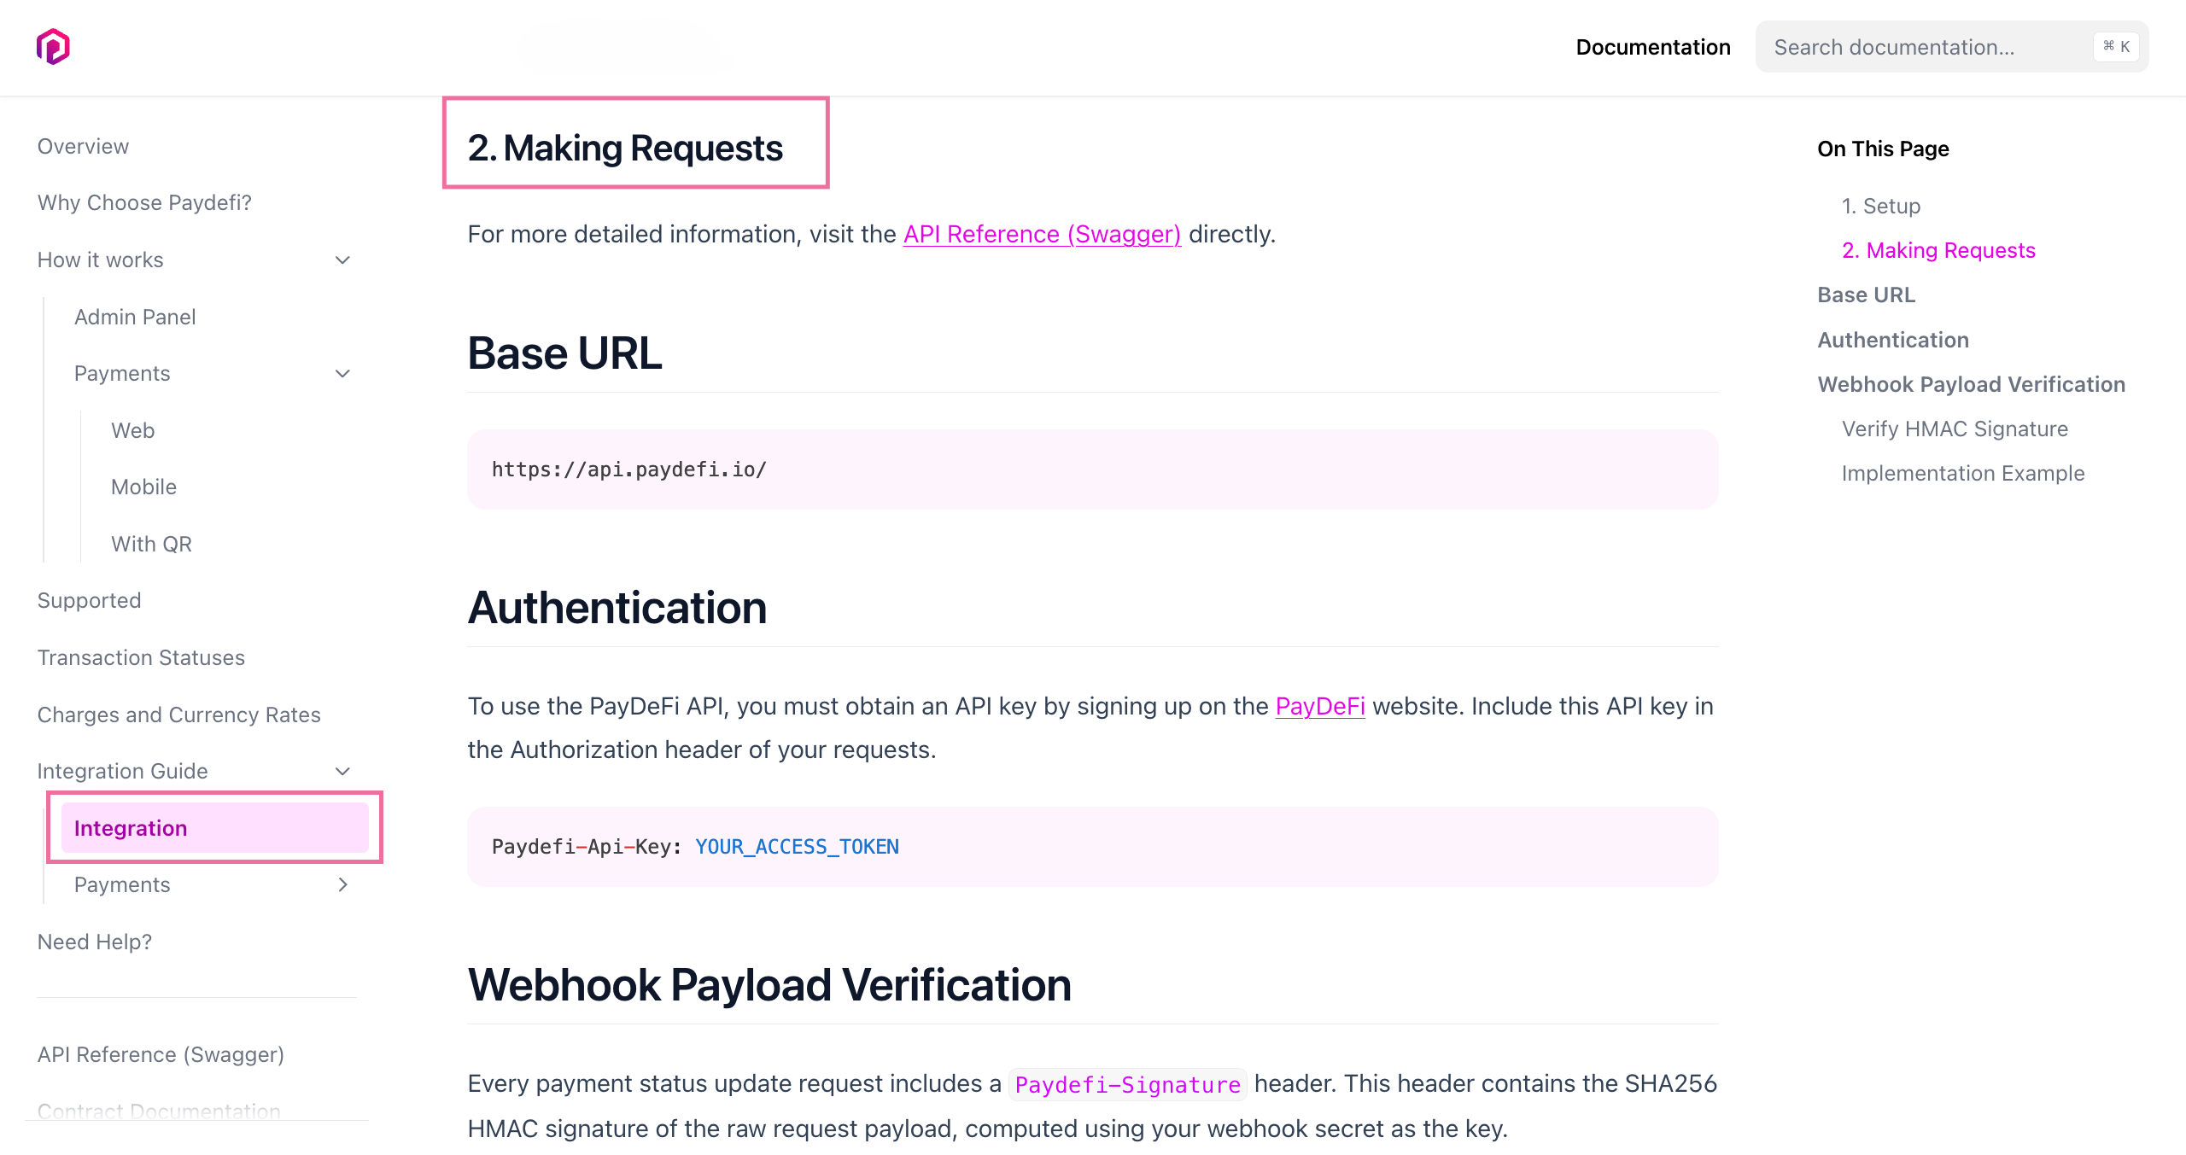Collapse the Payments submenu chevron under How it works
Viewport: 2186px width, 1155px height.
point(342,374)
